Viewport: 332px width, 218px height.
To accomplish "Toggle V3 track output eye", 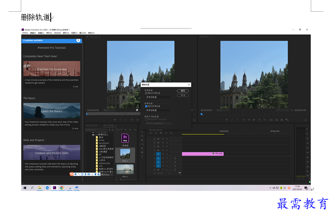I will click(x=167, y=147).
